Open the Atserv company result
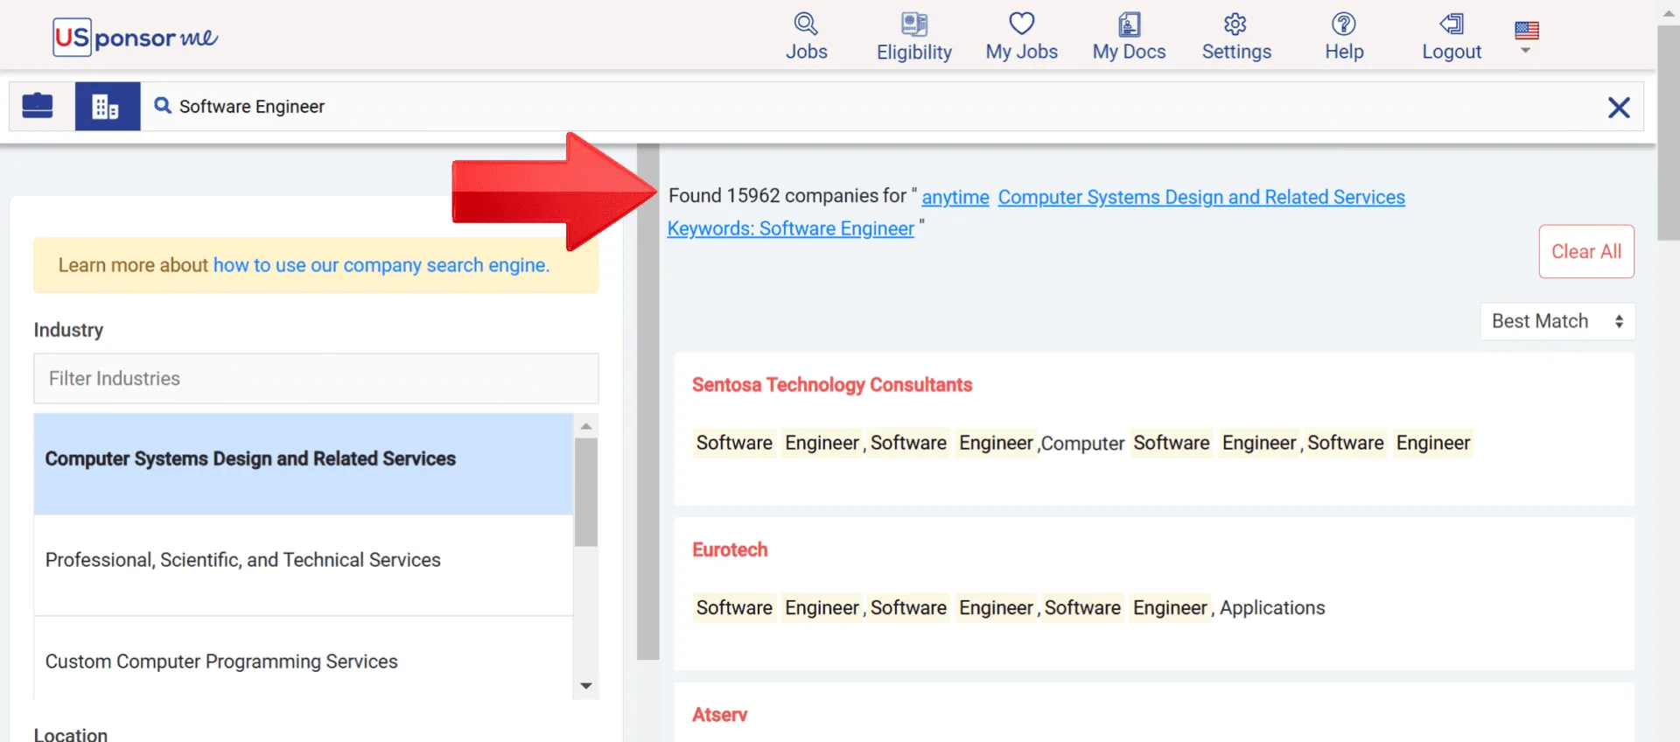Viewport: 1680px width, 742px height. [719, 715]
